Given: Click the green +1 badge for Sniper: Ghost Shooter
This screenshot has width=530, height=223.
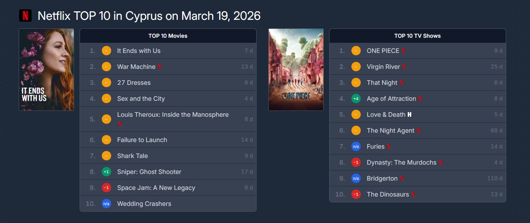Looking at the screenshot, I should 106,172.
